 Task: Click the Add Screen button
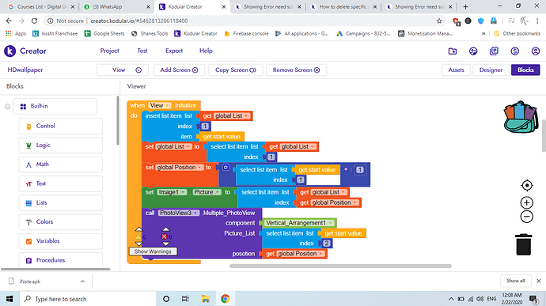(x=179, y=70)
